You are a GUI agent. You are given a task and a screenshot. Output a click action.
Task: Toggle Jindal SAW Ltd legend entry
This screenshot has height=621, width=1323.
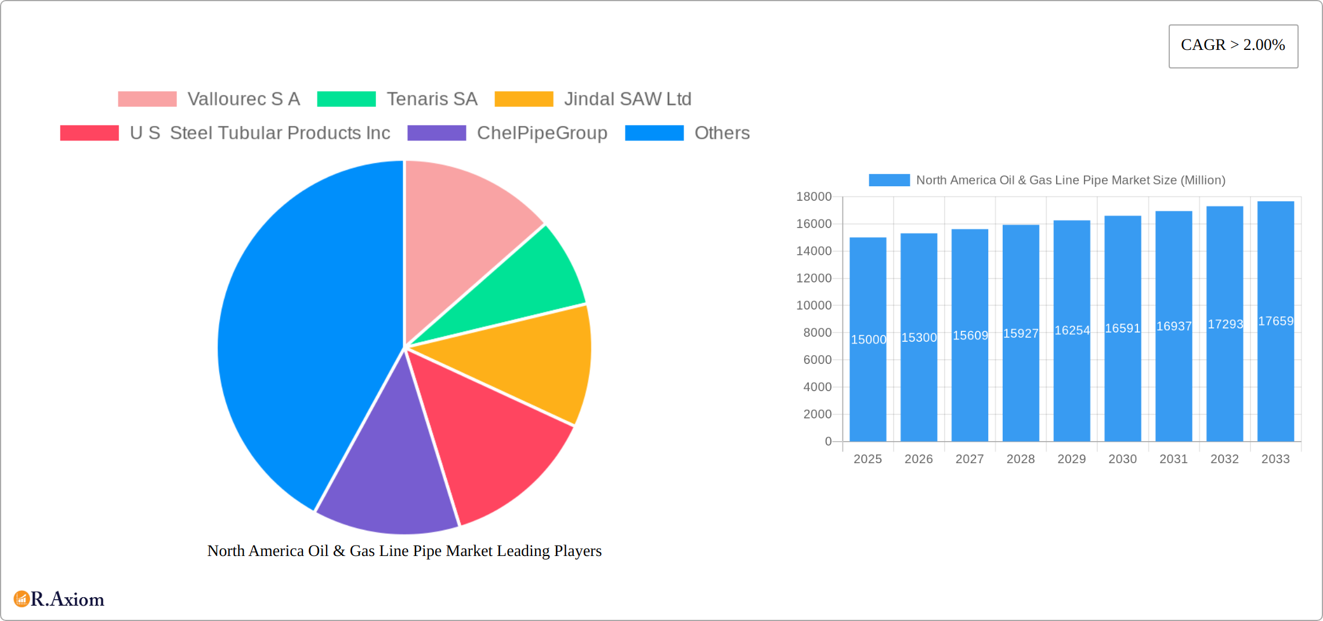point(592,99)
